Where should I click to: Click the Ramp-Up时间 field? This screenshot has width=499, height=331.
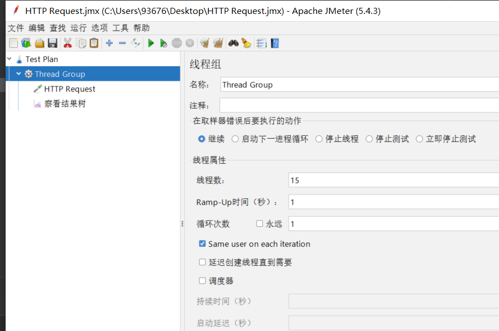point(394,202)
